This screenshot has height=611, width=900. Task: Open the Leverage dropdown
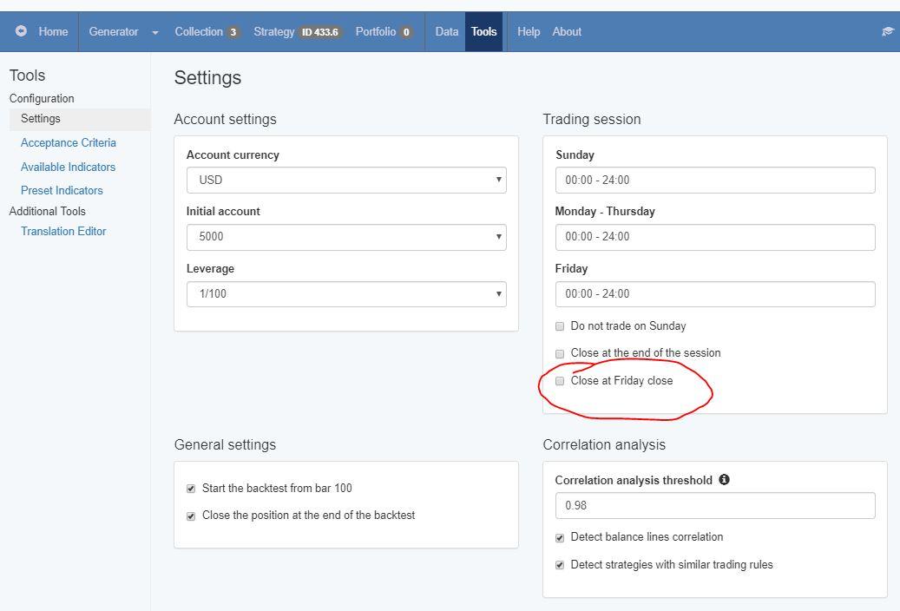click(346, 294)
